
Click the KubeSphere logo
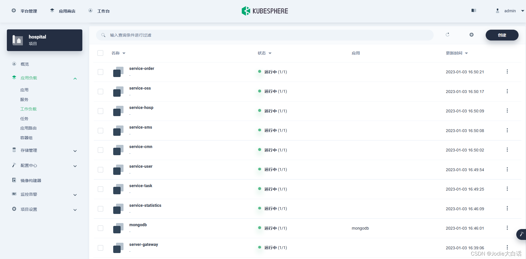coord(265,11)
